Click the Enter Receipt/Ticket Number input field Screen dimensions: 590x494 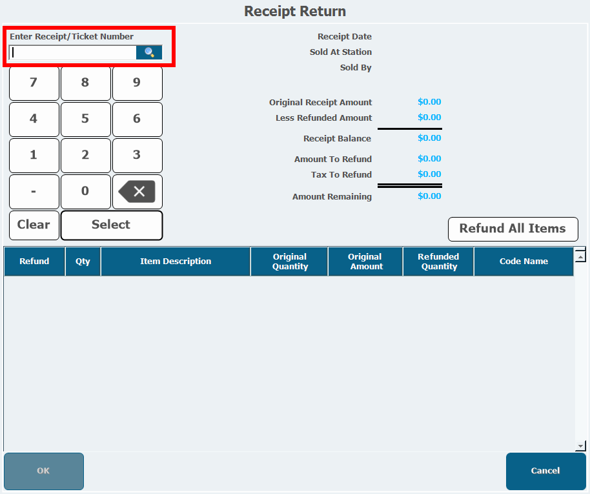point(73,53)
